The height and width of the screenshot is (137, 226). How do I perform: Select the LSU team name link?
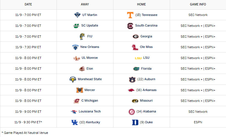pyautogui.click(x=146, y=58)
